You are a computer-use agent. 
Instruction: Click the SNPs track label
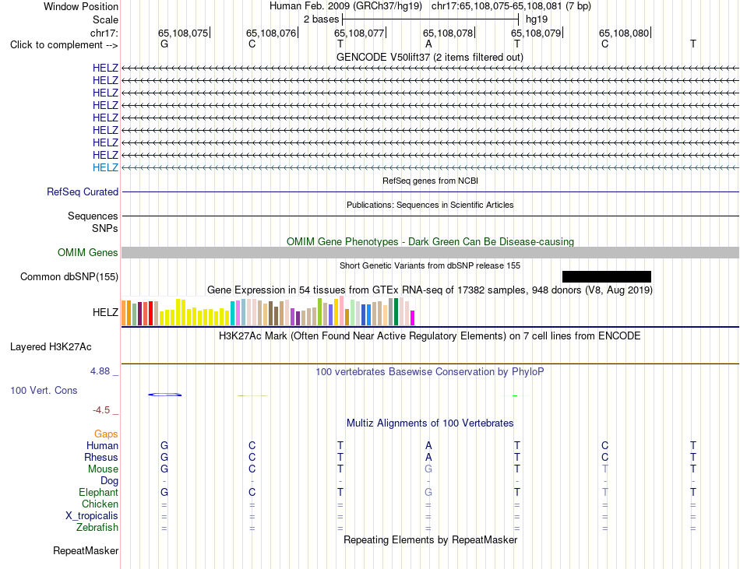tap(105, 228)
